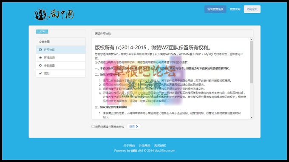Click the bold 微赞 link after Powered by
This screenshot has width=289, height=162.
134,151
